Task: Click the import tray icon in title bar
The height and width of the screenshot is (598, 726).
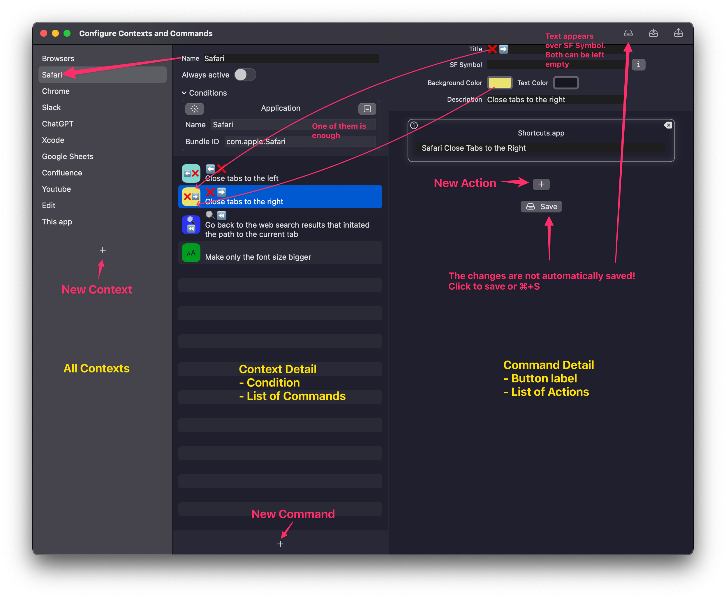Action: [x=653, y=33]
